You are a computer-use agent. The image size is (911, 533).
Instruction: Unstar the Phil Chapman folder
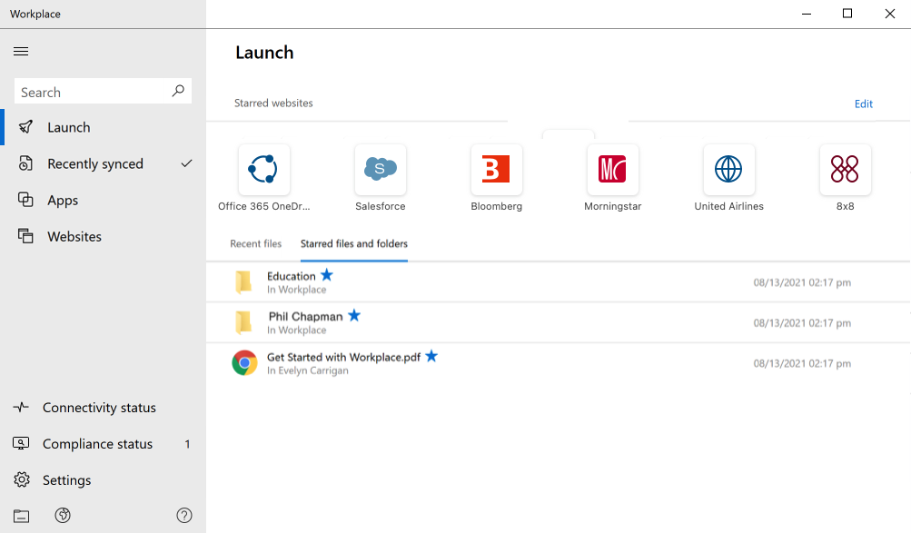point(354,315)
